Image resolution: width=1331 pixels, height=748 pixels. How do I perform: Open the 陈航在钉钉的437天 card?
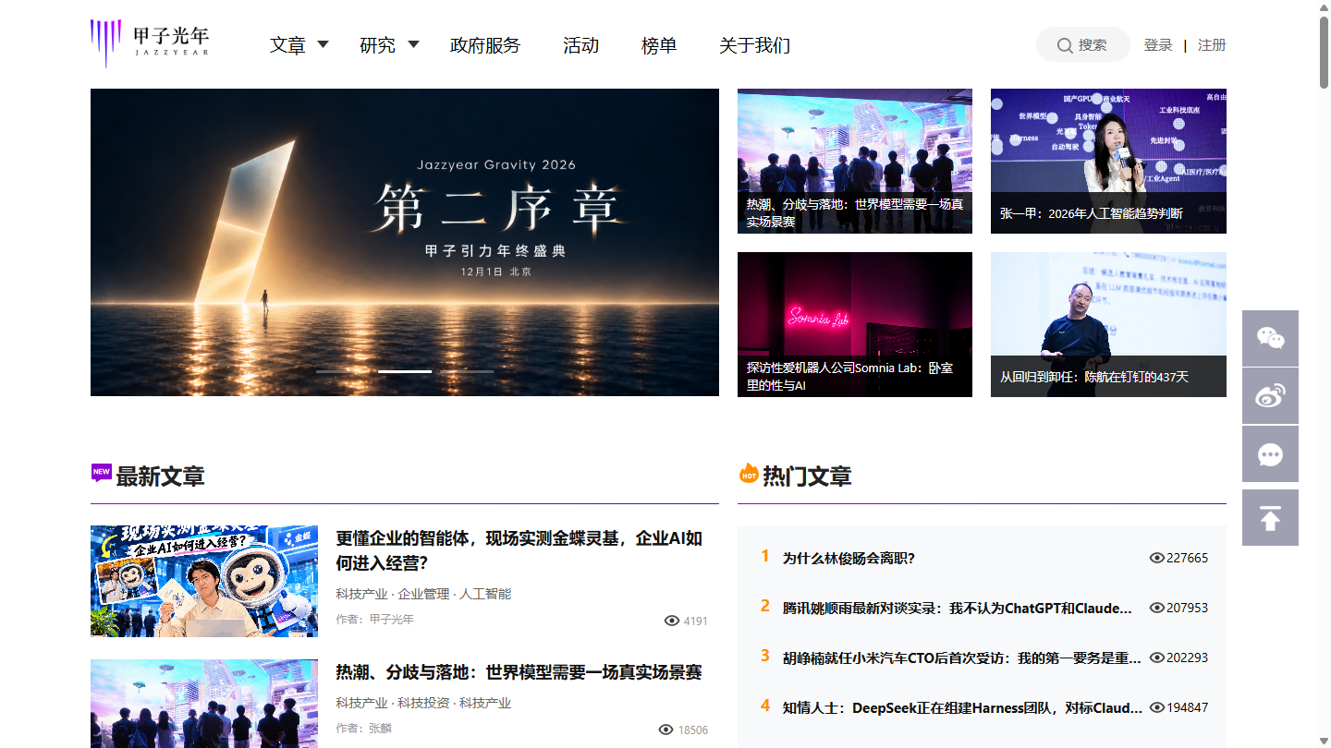1108,324
